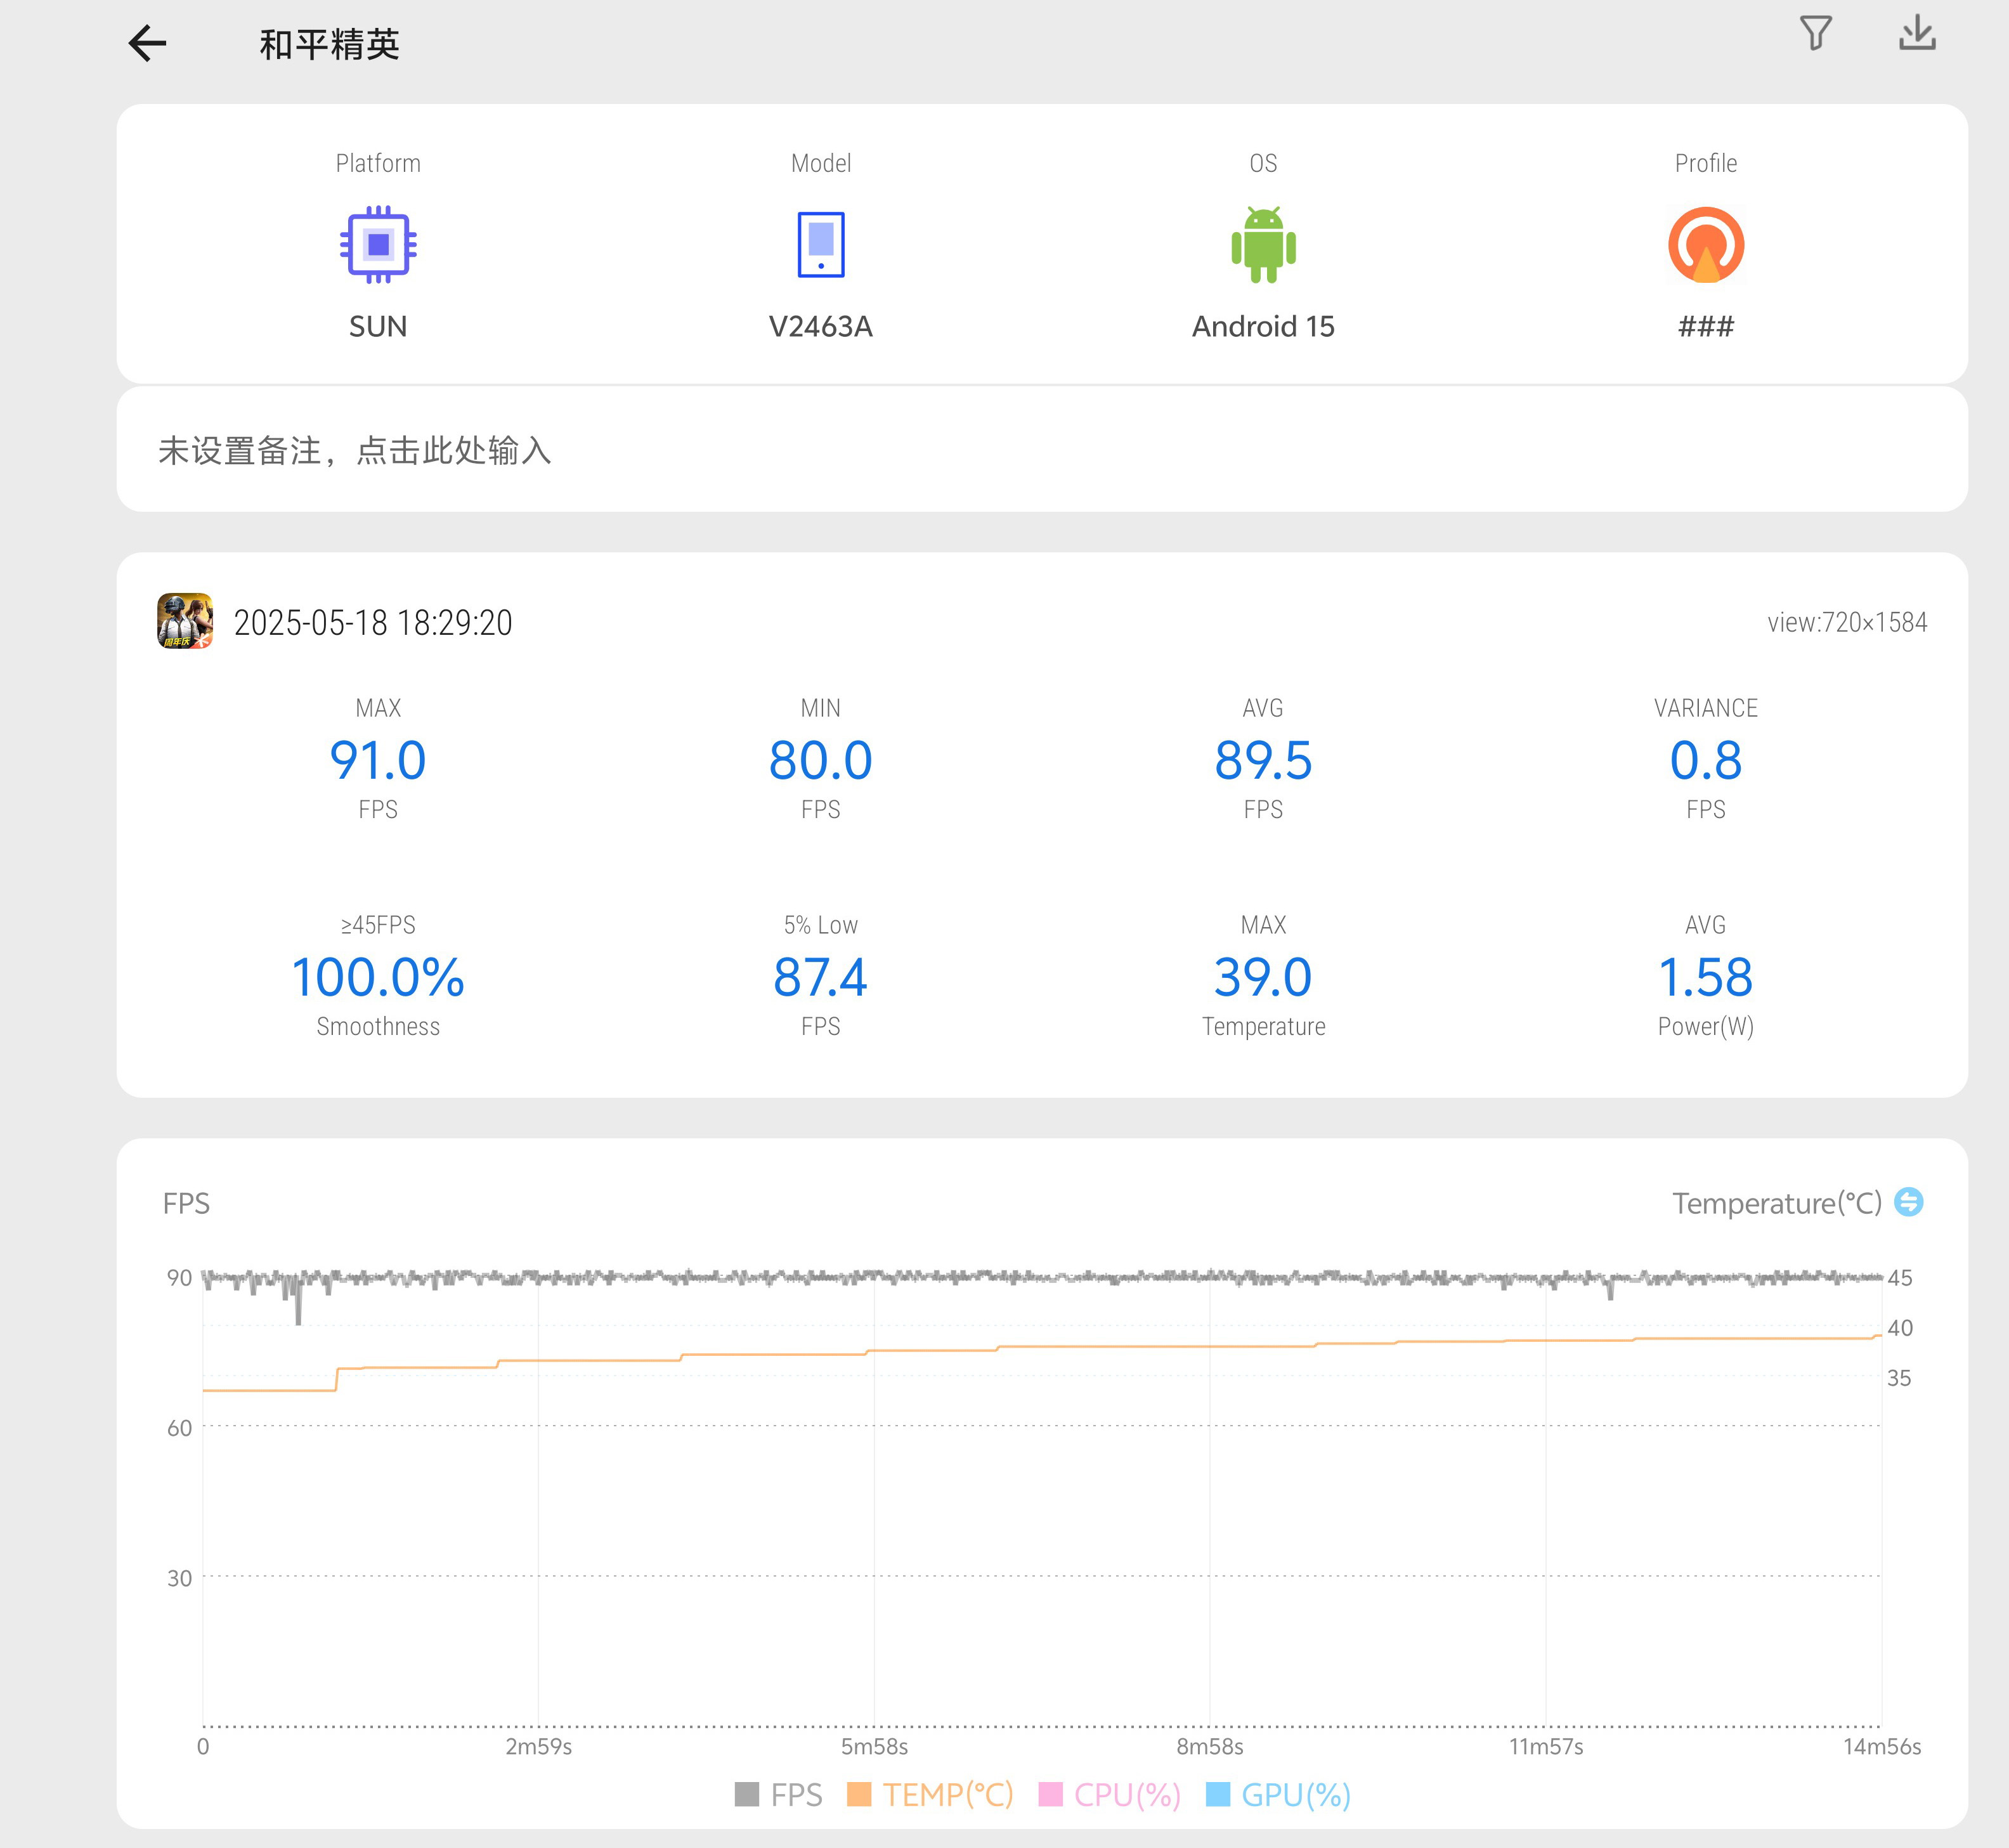Click the 11m57s time axis marker
This screenshot has width=2009, height=1848.
coord(1546,1746)
